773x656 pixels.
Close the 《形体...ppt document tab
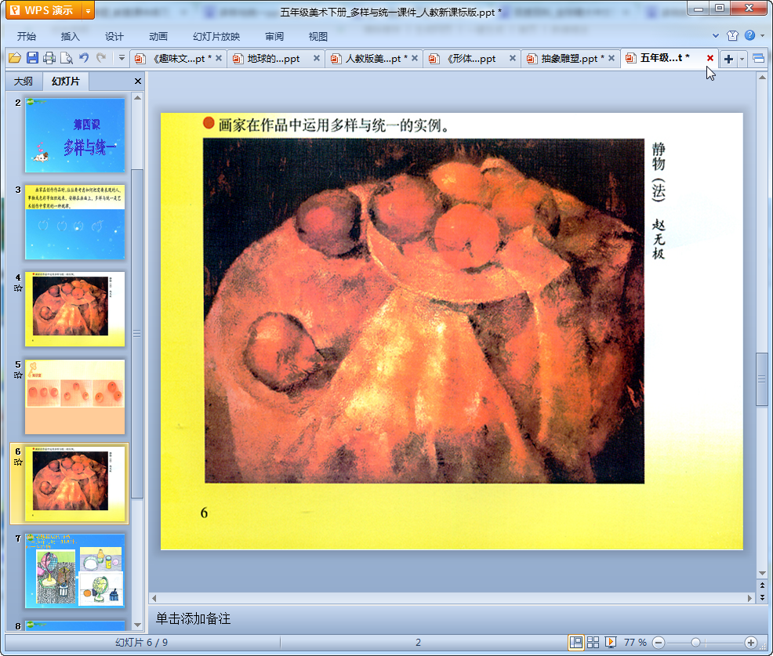pos(513,58)
